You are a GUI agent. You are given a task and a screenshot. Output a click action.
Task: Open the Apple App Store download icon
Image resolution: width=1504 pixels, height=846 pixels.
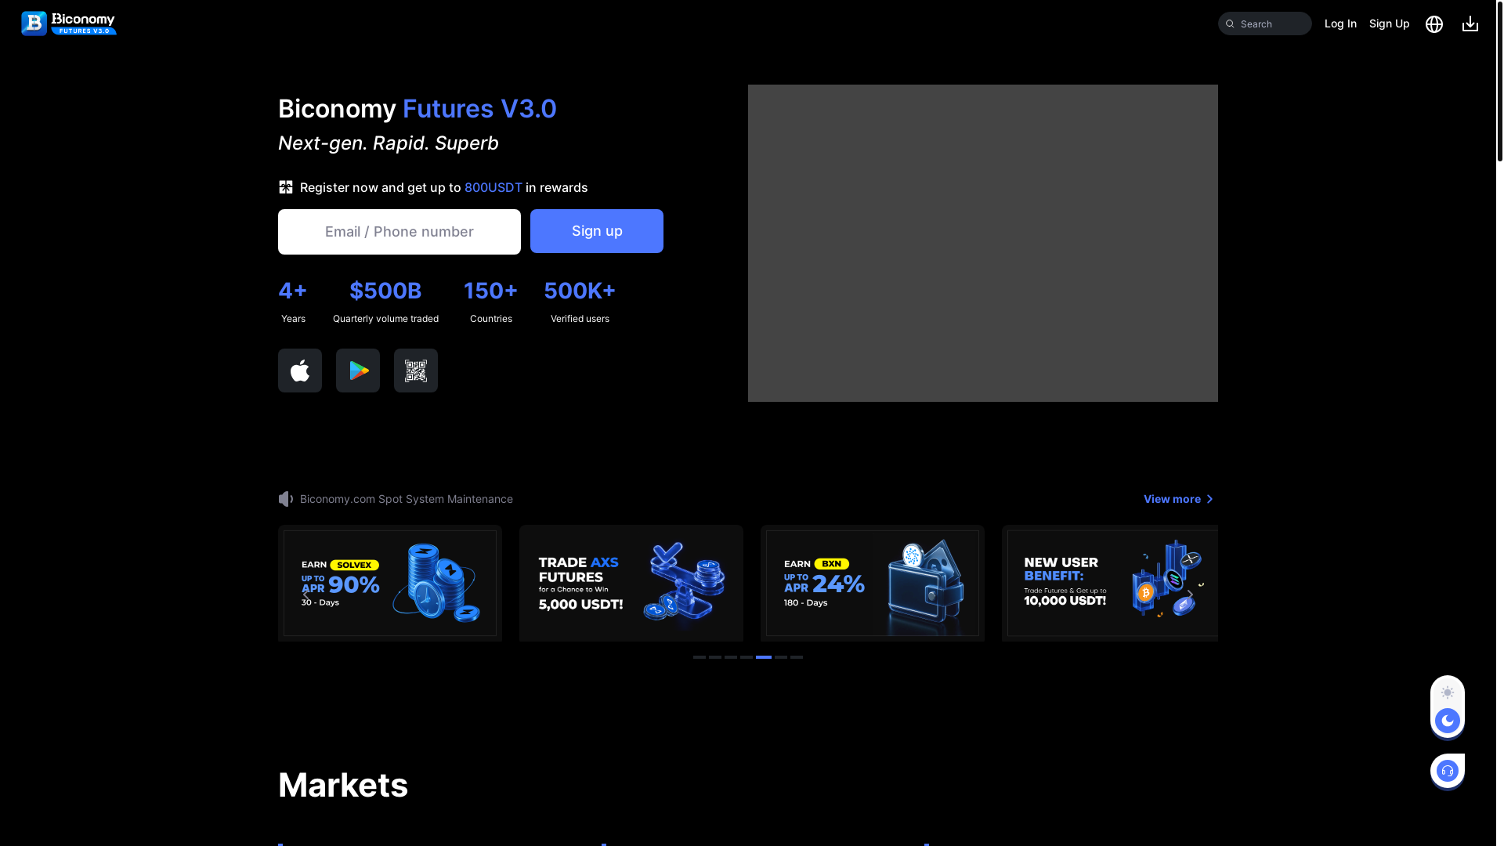300,371
